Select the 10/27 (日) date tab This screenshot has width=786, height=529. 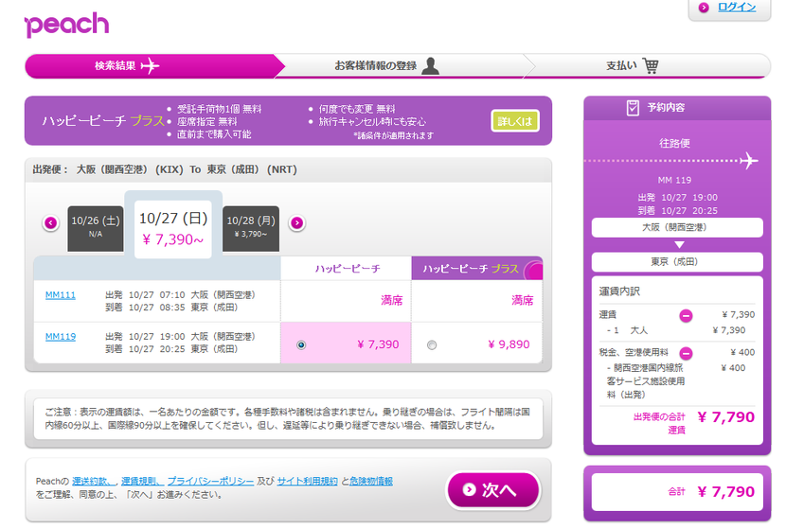tap(173, 229)
